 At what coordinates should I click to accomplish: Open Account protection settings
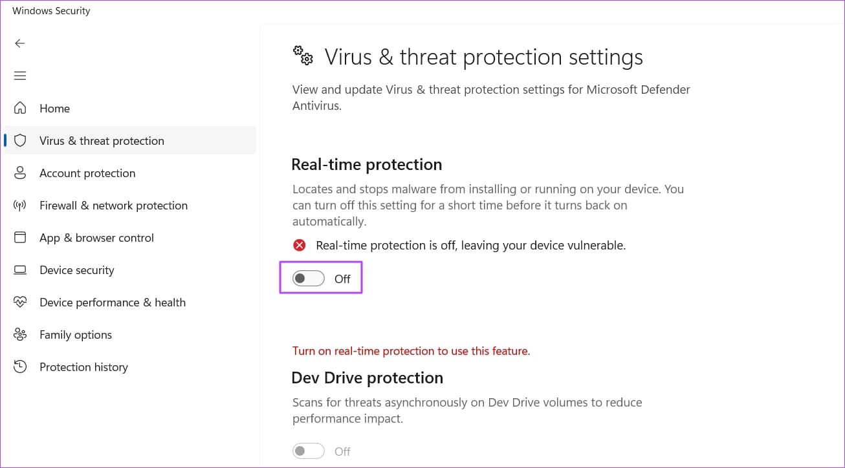(87, 173)
